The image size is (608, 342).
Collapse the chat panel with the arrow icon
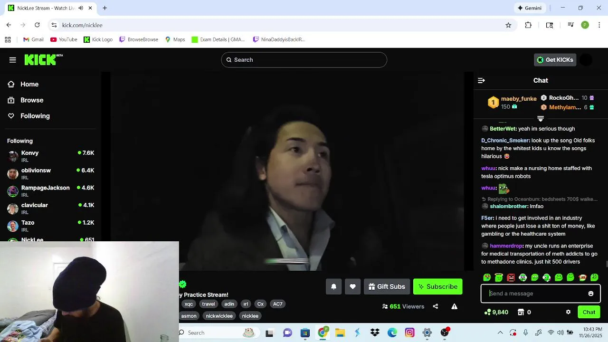pyautogui.click(x=481, y=81)
